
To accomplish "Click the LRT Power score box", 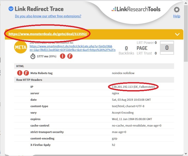I will click(167, 48).
